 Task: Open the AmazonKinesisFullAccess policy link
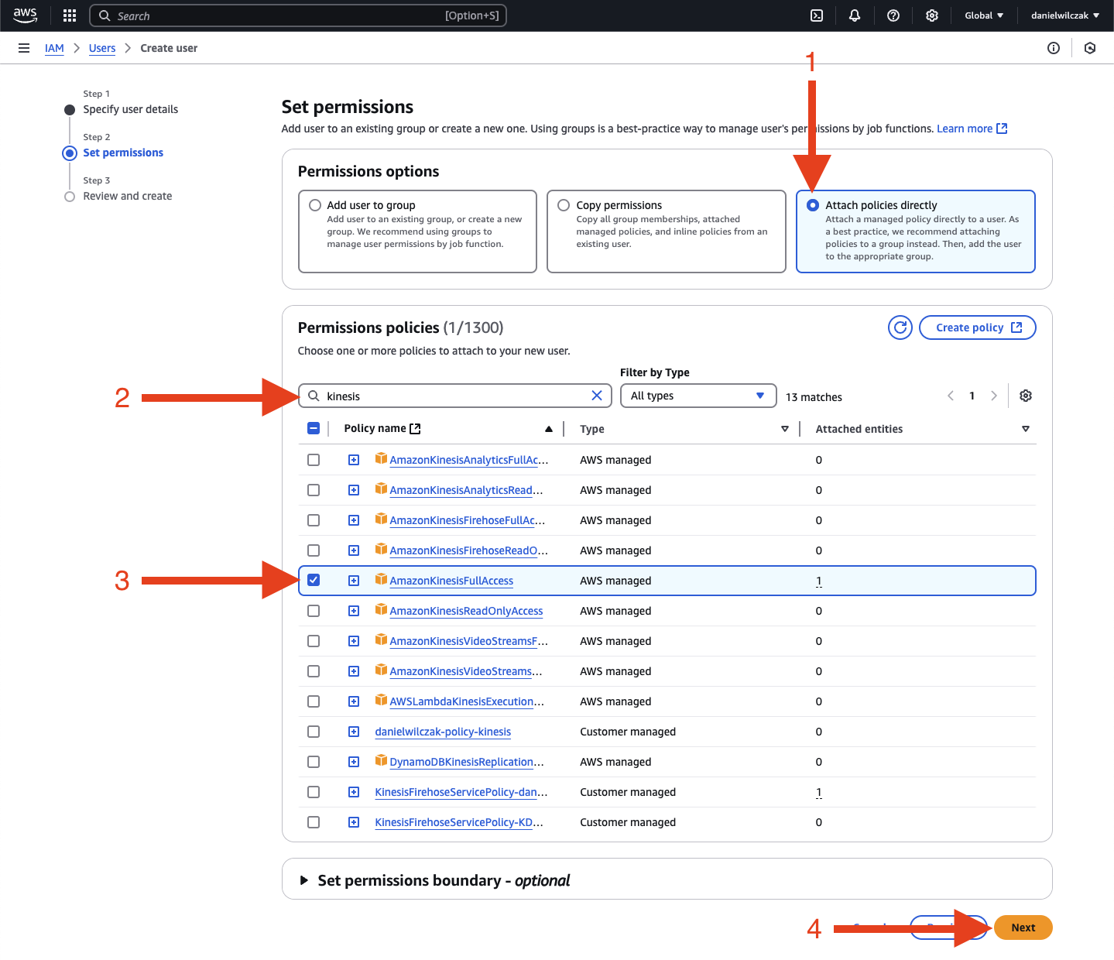coord(451,581)
